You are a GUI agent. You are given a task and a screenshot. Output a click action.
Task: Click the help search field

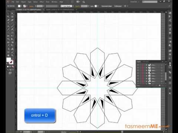(x=150, y=2)
